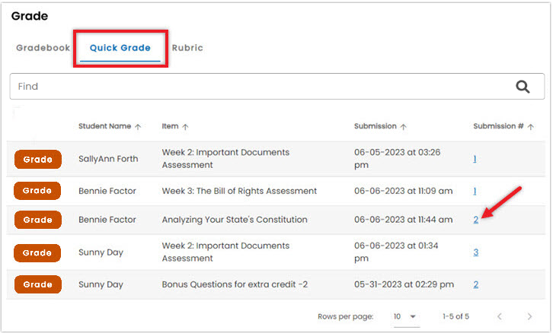This screenshot has width=553, height=333.
Task: Switch to the Rubric tab
Action: click(x=187, y=48)
